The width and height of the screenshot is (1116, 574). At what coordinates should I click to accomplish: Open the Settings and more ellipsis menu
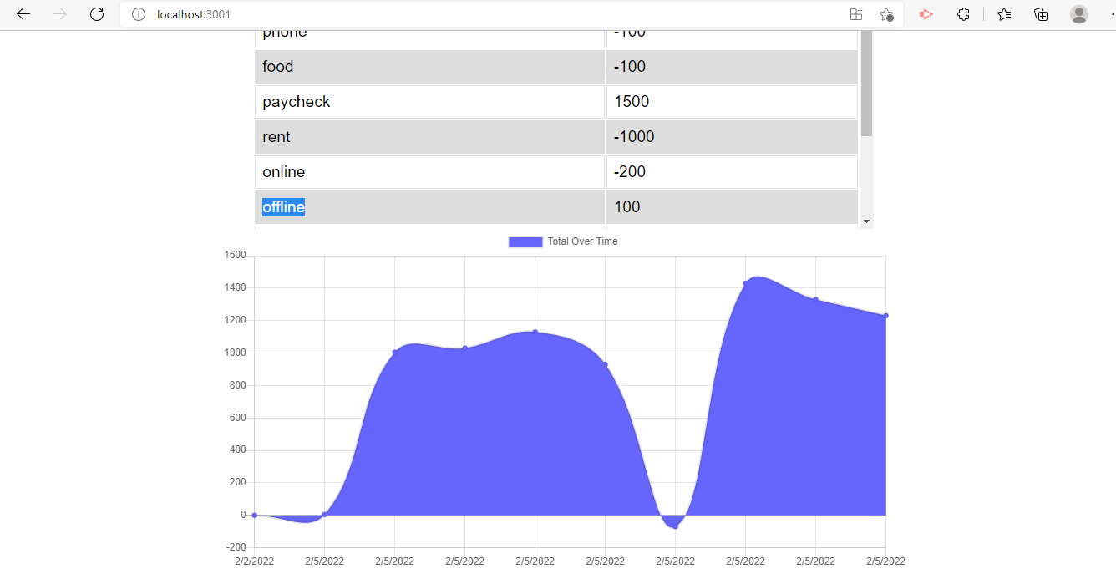[x=1111, y=14]
